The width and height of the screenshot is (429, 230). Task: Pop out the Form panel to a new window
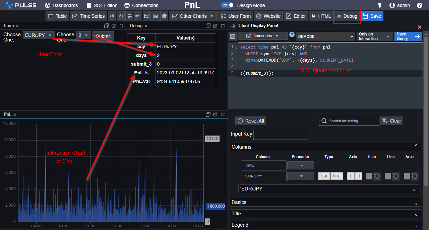(x=114, y=26)
